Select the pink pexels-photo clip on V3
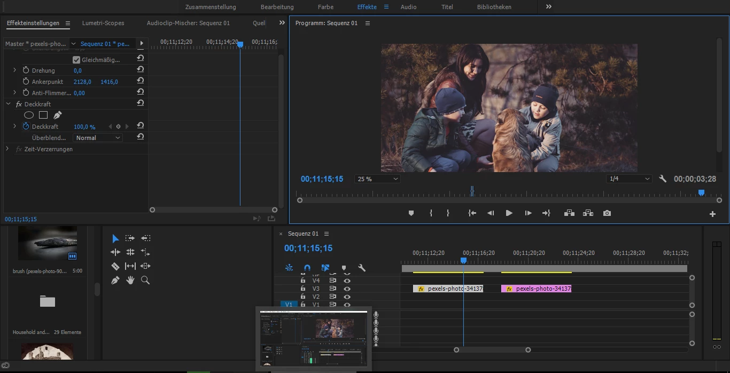The image size is (730, 373). click(x=537, y=289)
